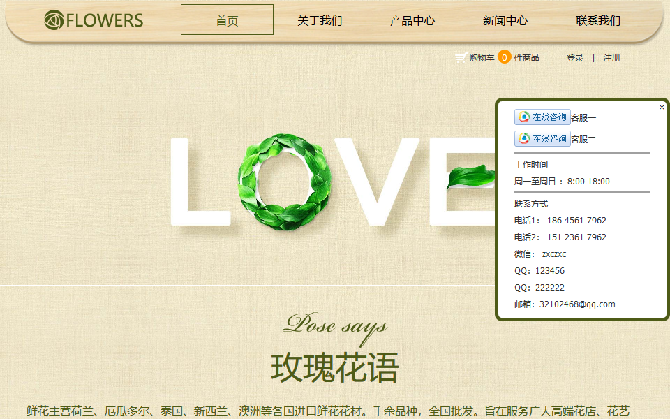Click the orange cart item count badge
670x419 pixels.
[504, 57]
